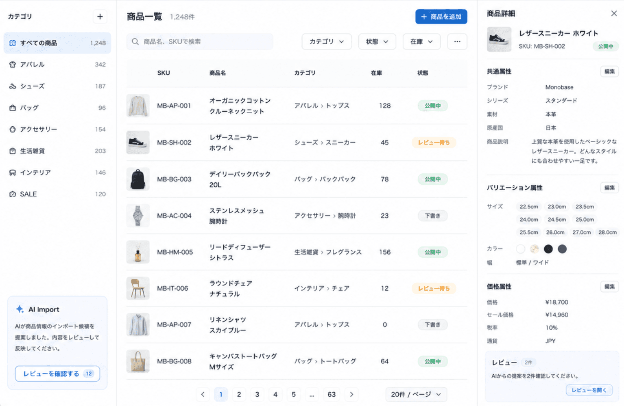Screen dimensions: 624x406
Task: Click the 商品名 column header
Action: coord(218,73)
